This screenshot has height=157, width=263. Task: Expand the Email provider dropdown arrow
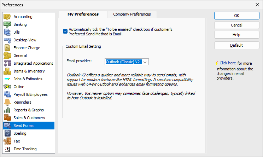(145, 62)
